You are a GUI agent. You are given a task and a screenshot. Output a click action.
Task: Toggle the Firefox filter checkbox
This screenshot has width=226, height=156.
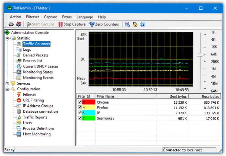pos(80,108)
